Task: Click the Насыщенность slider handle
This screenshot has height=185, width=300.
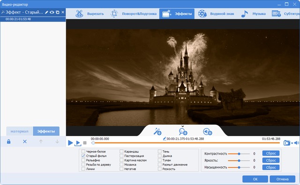Action: pyautogui.click(x=239, y=167)
